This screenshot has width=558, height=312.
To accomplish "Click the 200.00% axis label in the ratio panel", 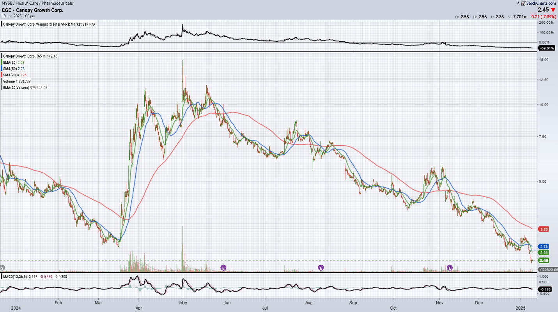I will pyautogui.click(x=546, y=23).
